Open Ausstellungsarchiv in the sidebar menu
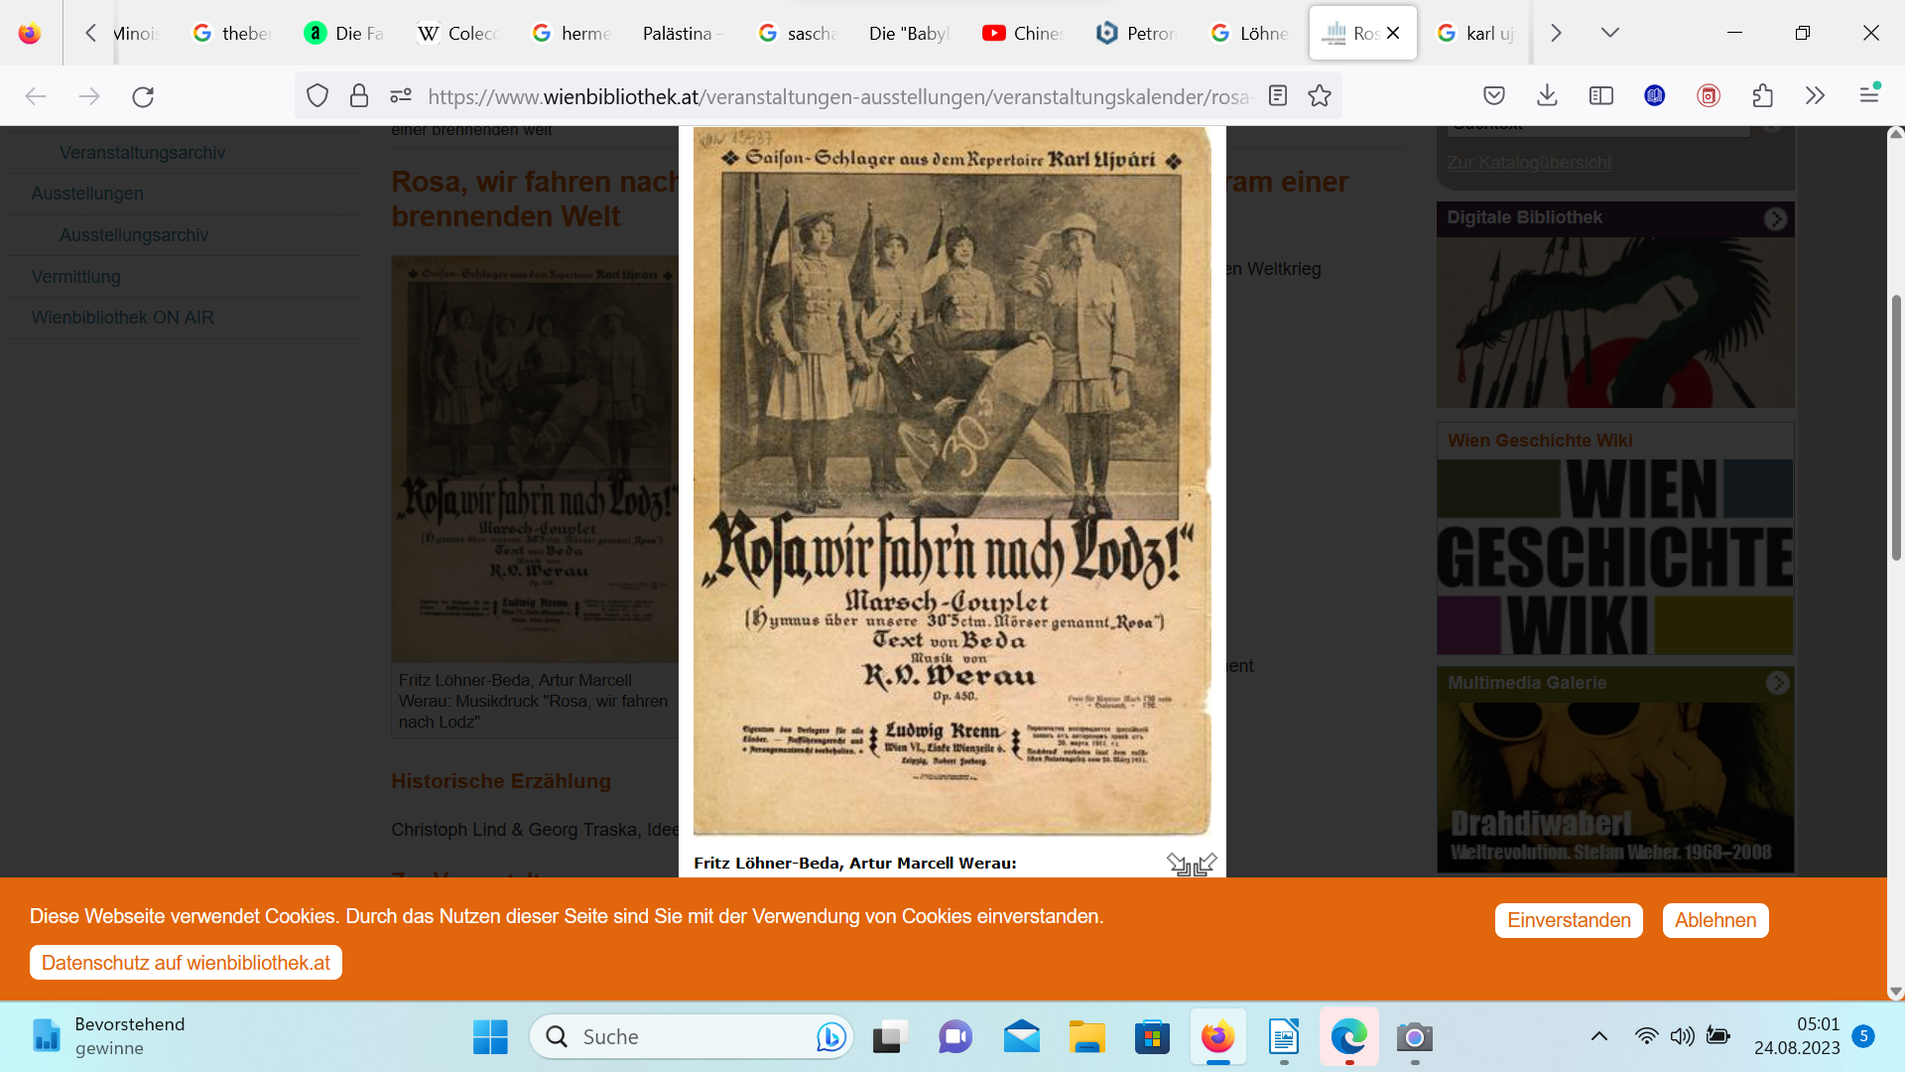The height and width of the screenshot is (1072, 1905). (134, 235)
